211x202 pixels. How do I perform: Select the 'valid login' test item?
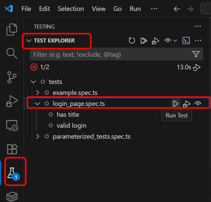coord(71,125)
